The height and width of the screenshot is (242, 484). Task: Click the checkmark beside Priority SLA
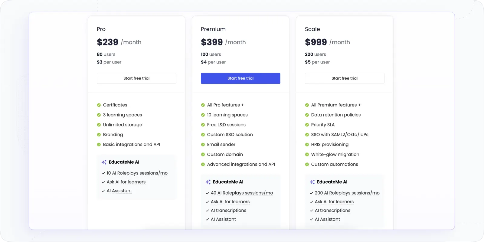(306, 125)
